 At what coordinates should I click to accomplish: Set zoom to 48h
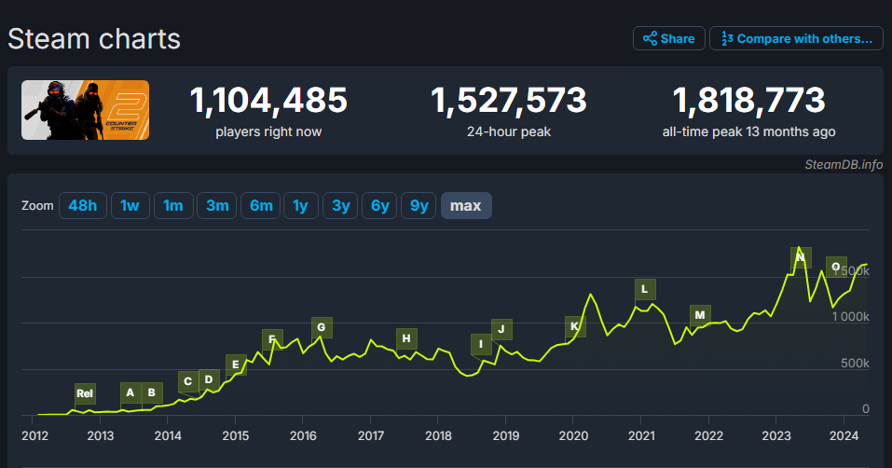82,205
